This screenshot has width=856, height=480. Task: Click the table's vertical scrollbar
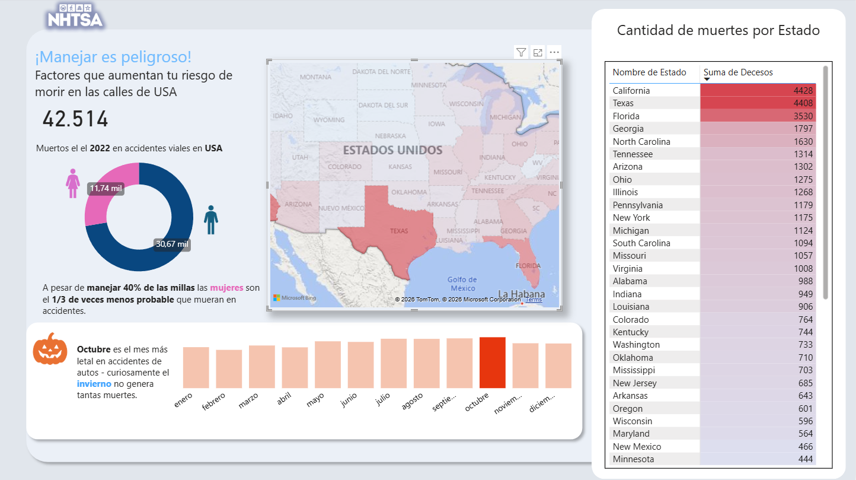(x=825, y=184)
